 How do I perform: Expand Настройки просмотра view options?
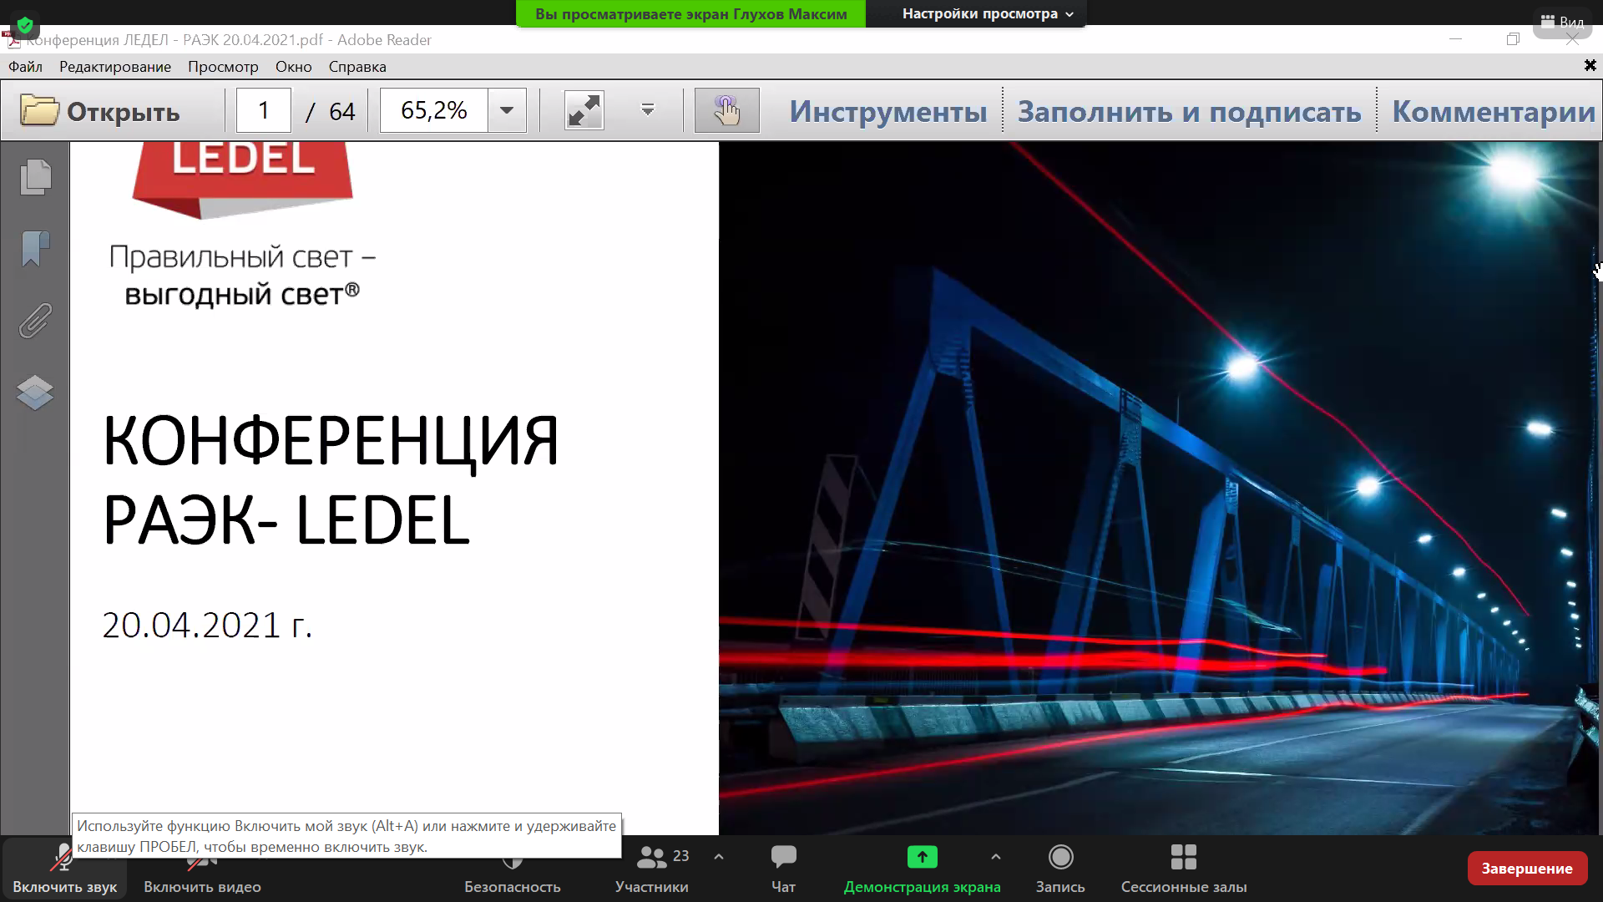click(x=987, y=13)
